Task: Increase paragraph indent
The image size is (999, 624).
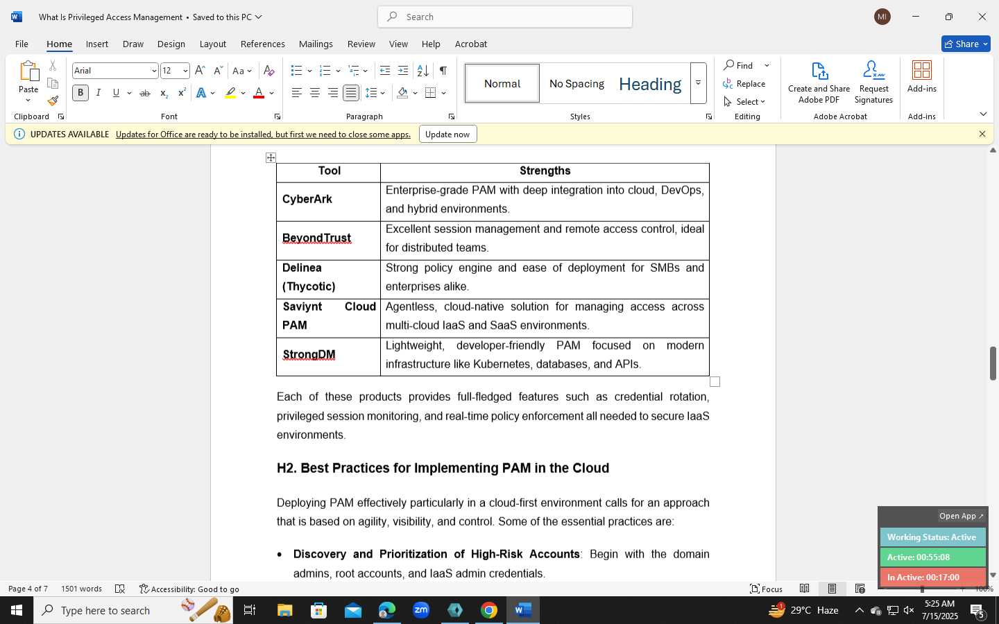Action: tap(403, 71)
